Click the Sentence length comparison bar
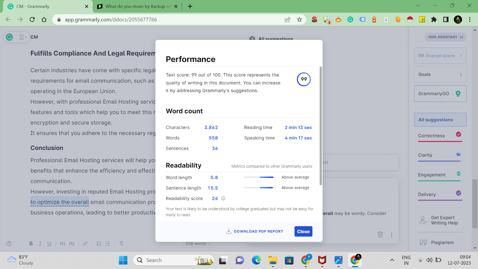Screen dimensions: 478x269 coord(259,188)
